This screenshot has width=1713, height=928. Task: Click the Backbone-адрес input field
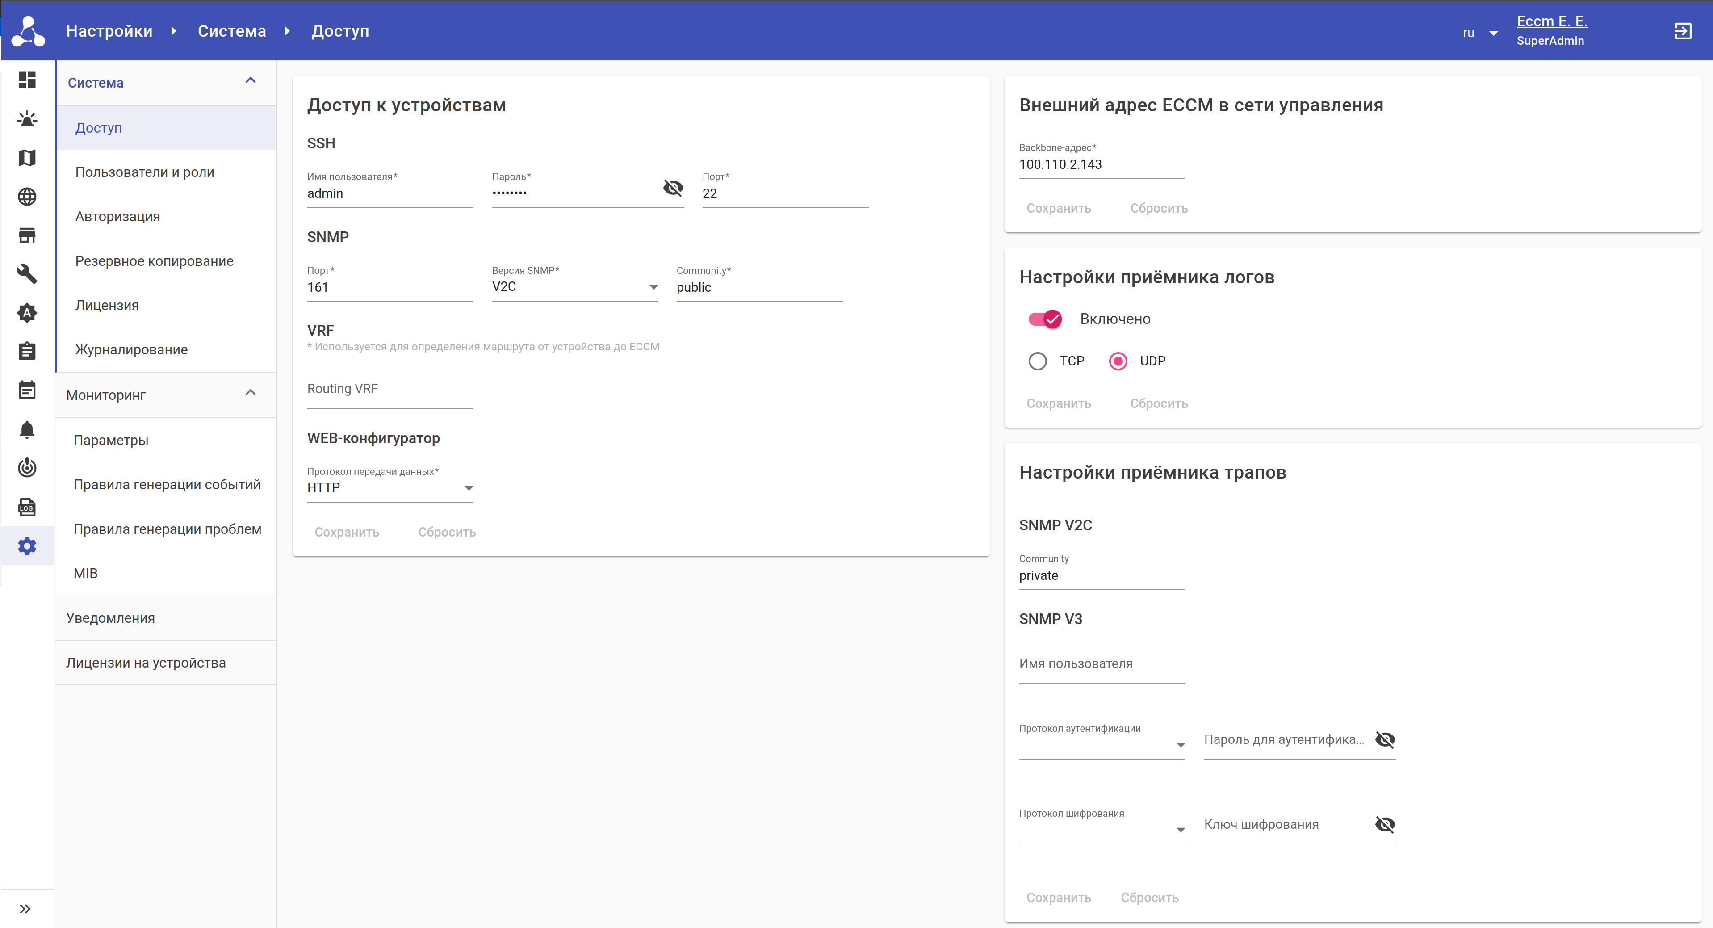pyautogui.click(x=1101, y=165)
